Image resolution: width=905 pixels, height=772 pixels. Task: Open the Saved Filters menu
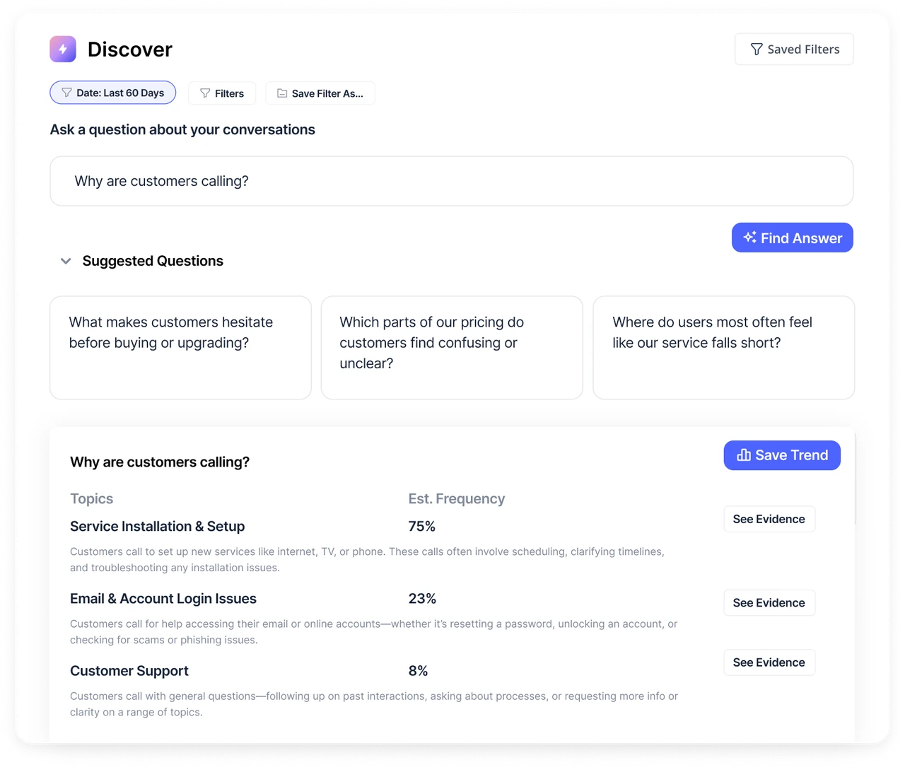(x=794, y=49)
